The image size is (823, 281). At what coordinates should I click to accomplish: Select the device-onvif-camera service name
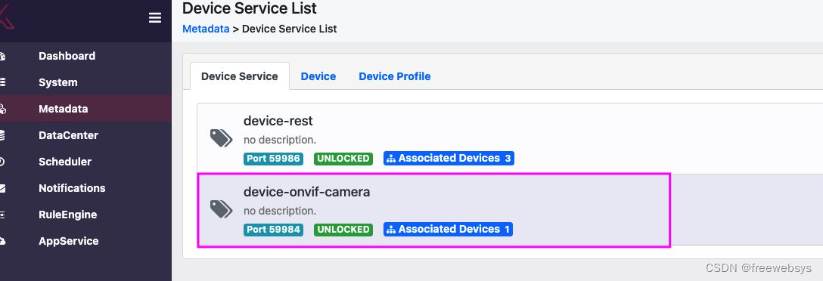[x=306, y=192]
